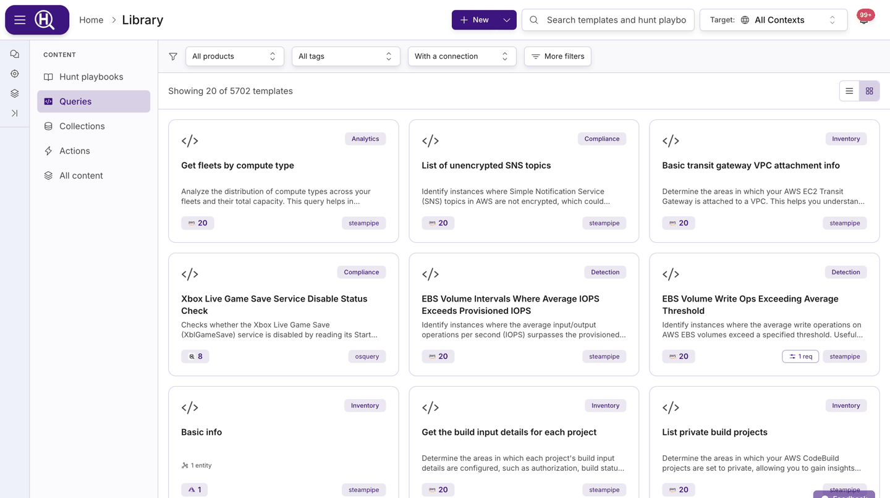Click the code icon on List of unencrypted SNS topics
Screen dimensions: 890x498
(430, 141)
